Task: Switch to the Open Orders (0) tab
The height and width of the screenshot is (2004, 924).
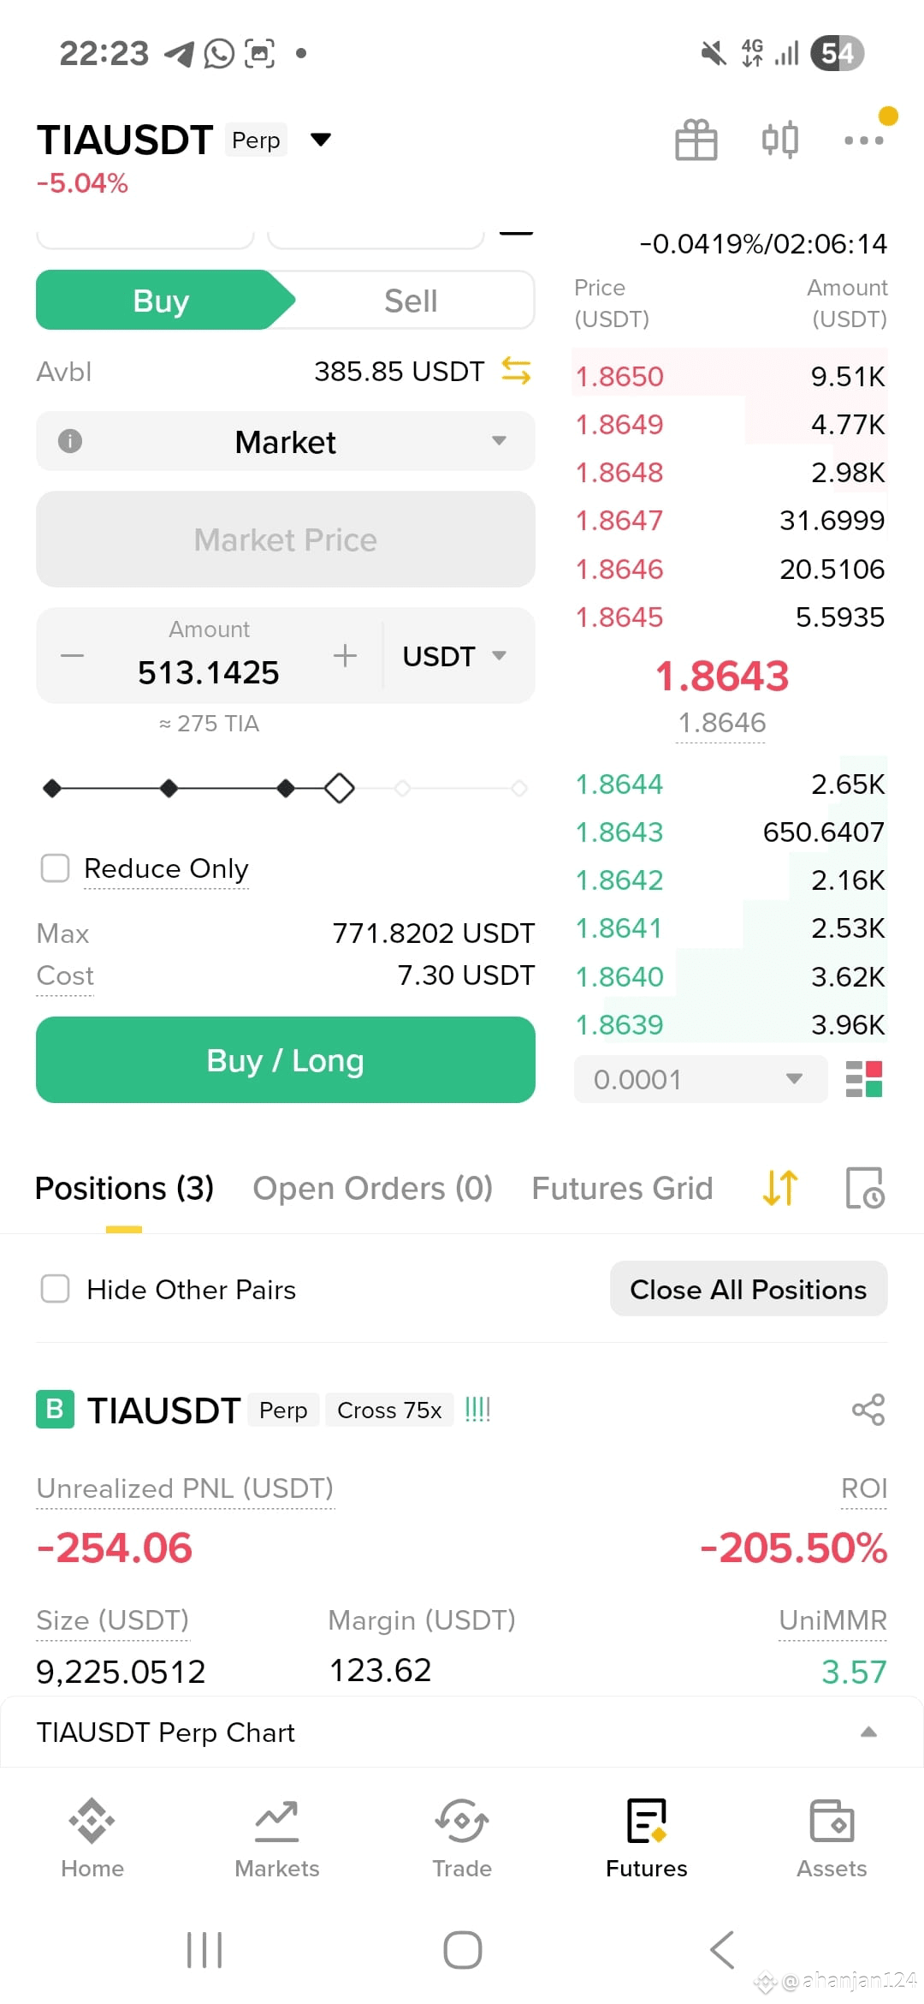Action: [373, 1188]
